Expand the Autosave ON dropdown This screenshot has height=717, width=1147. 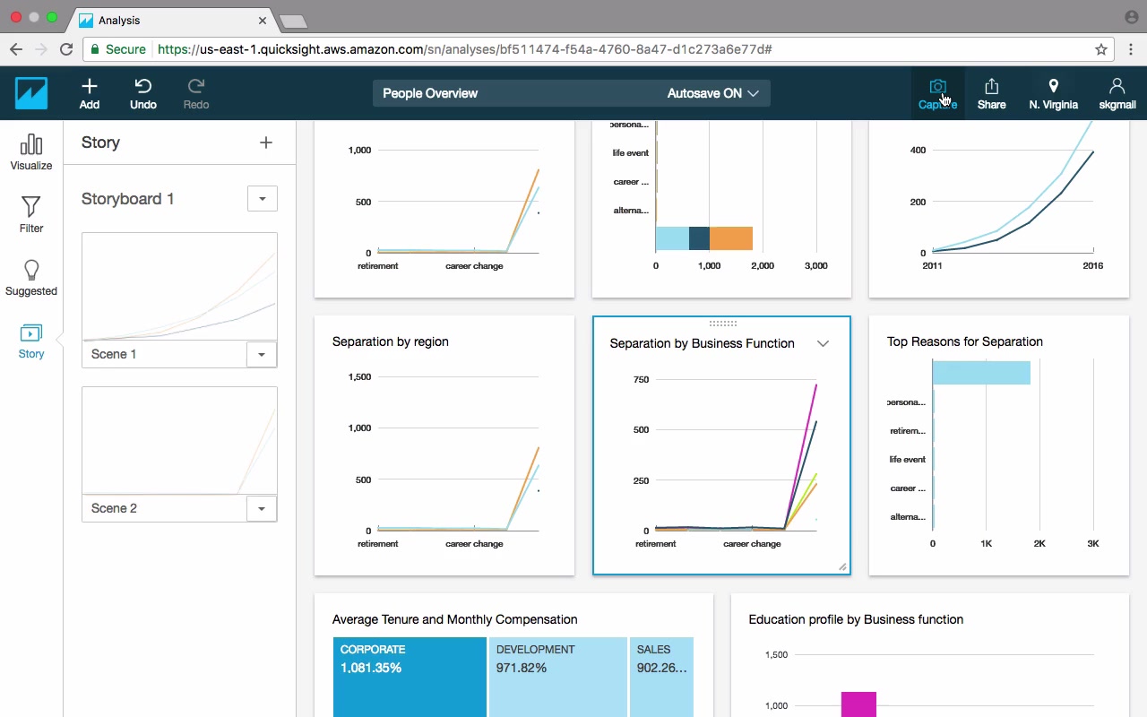[713, 93]
